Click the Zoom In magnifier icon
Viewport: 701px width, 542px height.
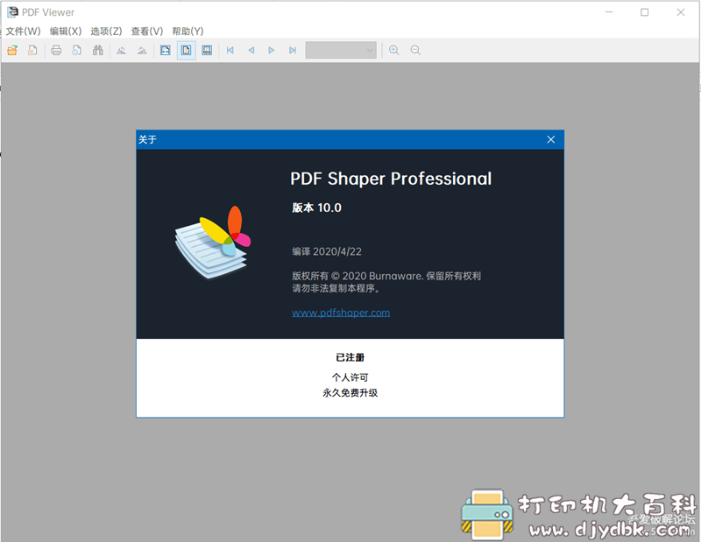coord(393,50)
